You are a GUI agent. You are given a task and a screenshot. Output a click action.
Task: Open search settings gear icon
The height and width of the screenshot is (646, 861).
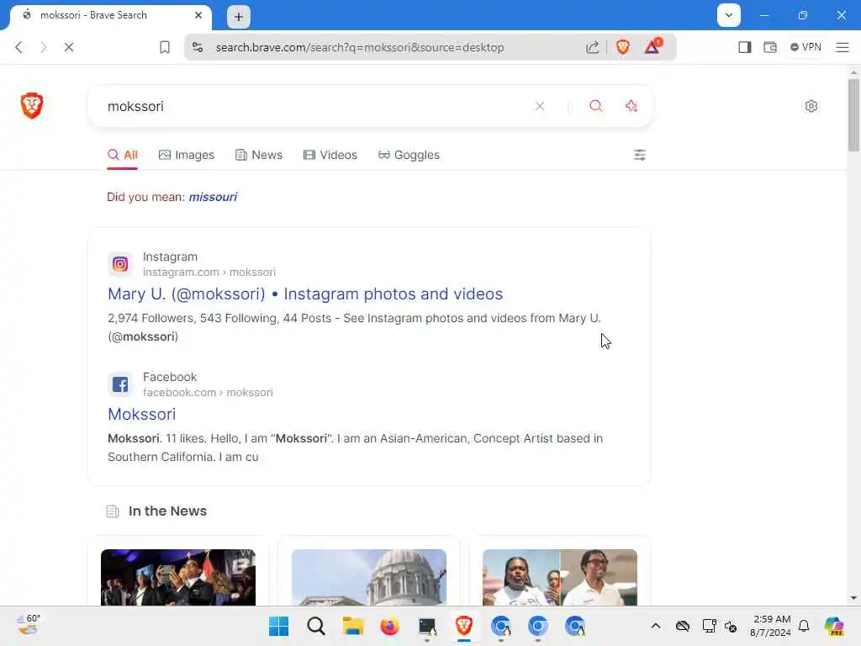coord(811,106)
